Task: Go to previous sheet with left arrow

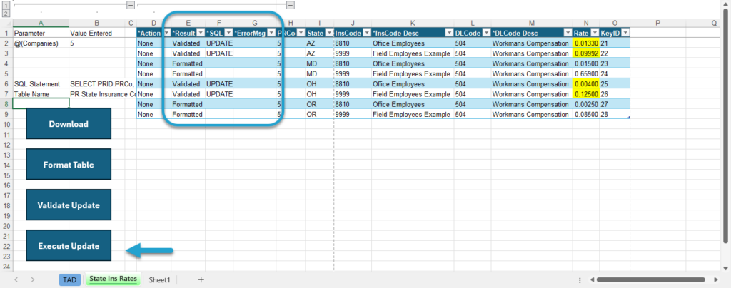Action: [x=16, y=279]
